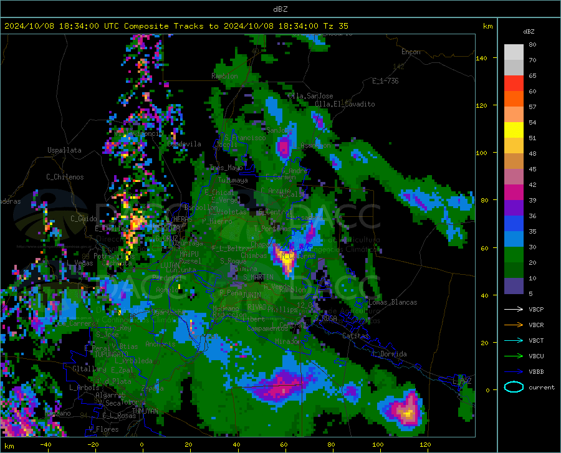This screenshot has height=453, width=561.
Task: Click the cyan 'current' ellipse legend icon
Action: 514,387
